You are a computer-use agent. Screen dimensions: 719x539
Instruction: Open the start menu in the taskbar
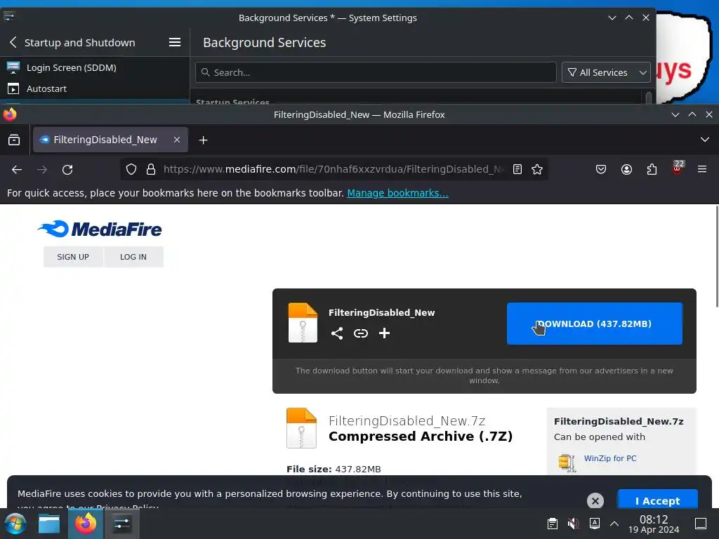15,524
